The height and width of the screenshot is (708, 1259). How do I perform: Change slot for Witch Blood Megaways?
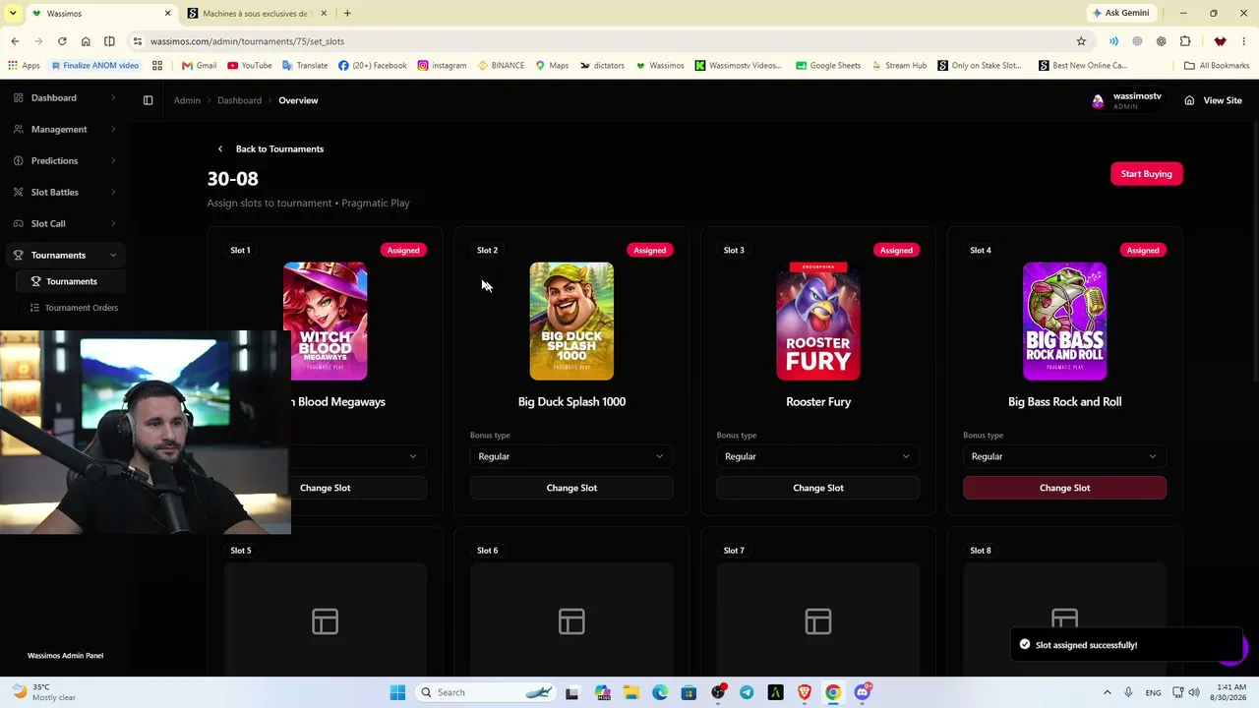[x=358, y=488]
